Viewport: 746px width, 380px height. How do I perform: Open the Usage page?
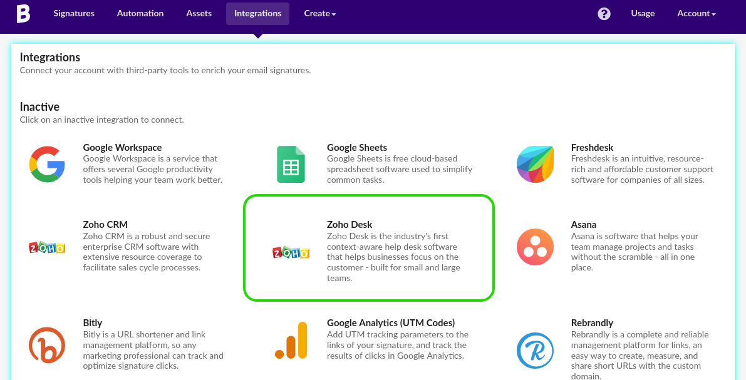point(643,13)
